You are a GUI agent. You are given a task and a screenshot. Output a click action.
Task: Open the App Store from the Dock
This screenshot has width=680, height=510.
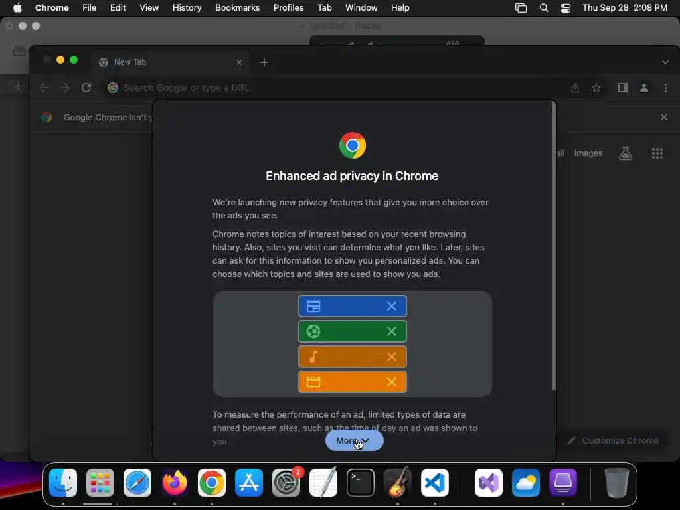click(x=249, y=483)
